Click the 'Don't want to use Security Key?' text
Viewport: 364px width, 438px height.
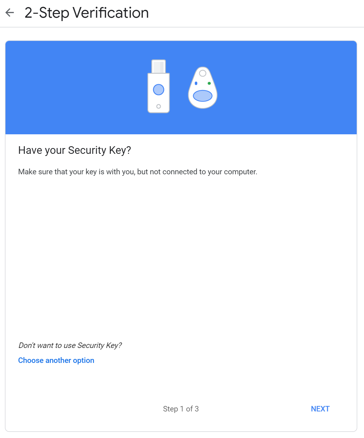70,345
